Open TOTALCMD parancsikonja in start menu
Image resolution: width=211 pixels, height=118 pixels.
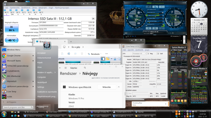(x=18, y=66)
